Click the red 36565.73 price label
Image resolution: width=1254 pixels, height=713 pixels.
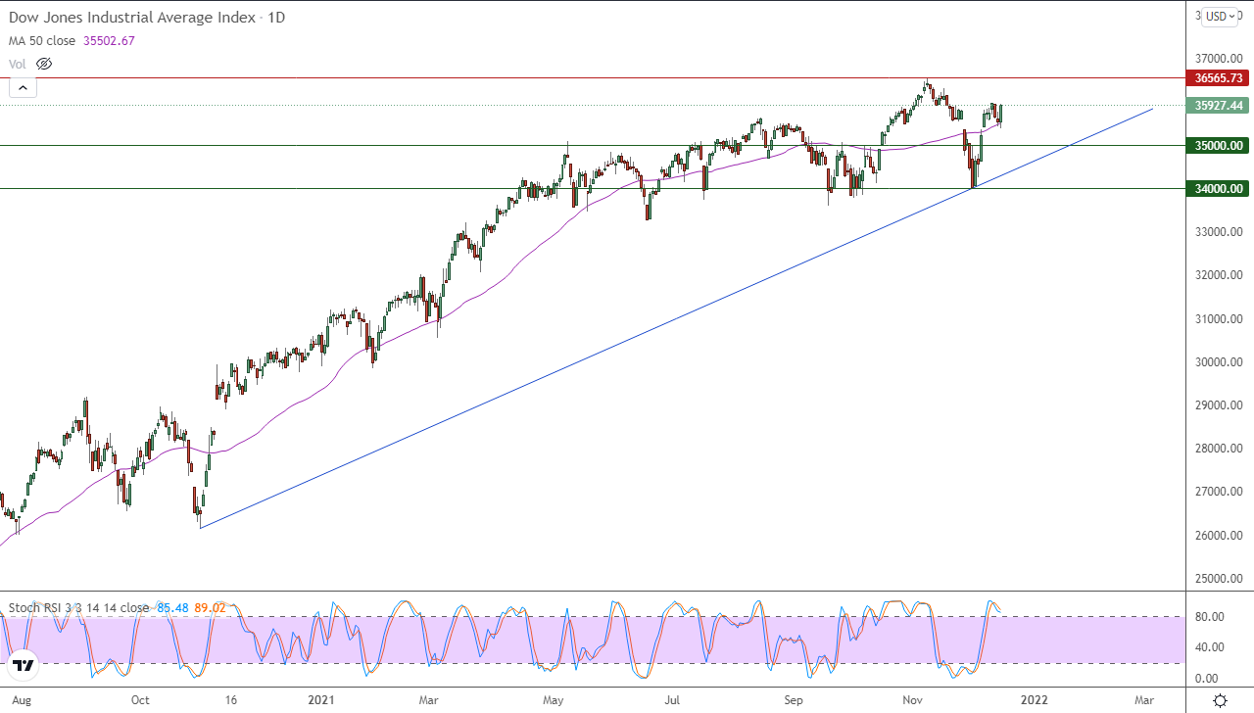(1216, 78)
